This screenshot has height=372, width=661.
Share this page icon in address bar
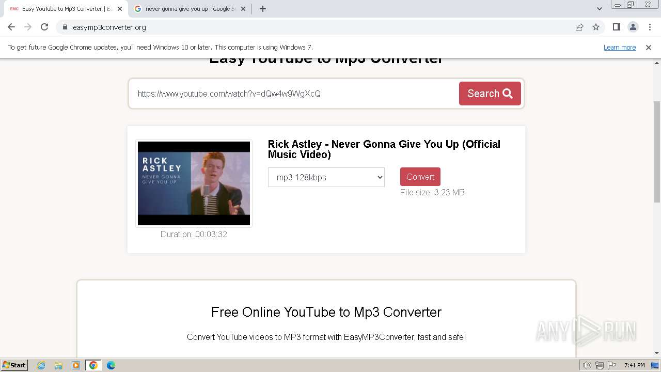point(579,27)
